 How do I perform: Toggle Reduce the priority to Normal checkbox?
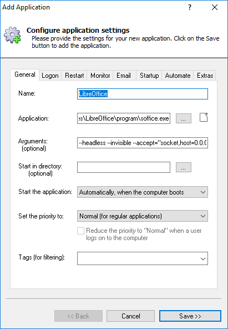[80, 231]
